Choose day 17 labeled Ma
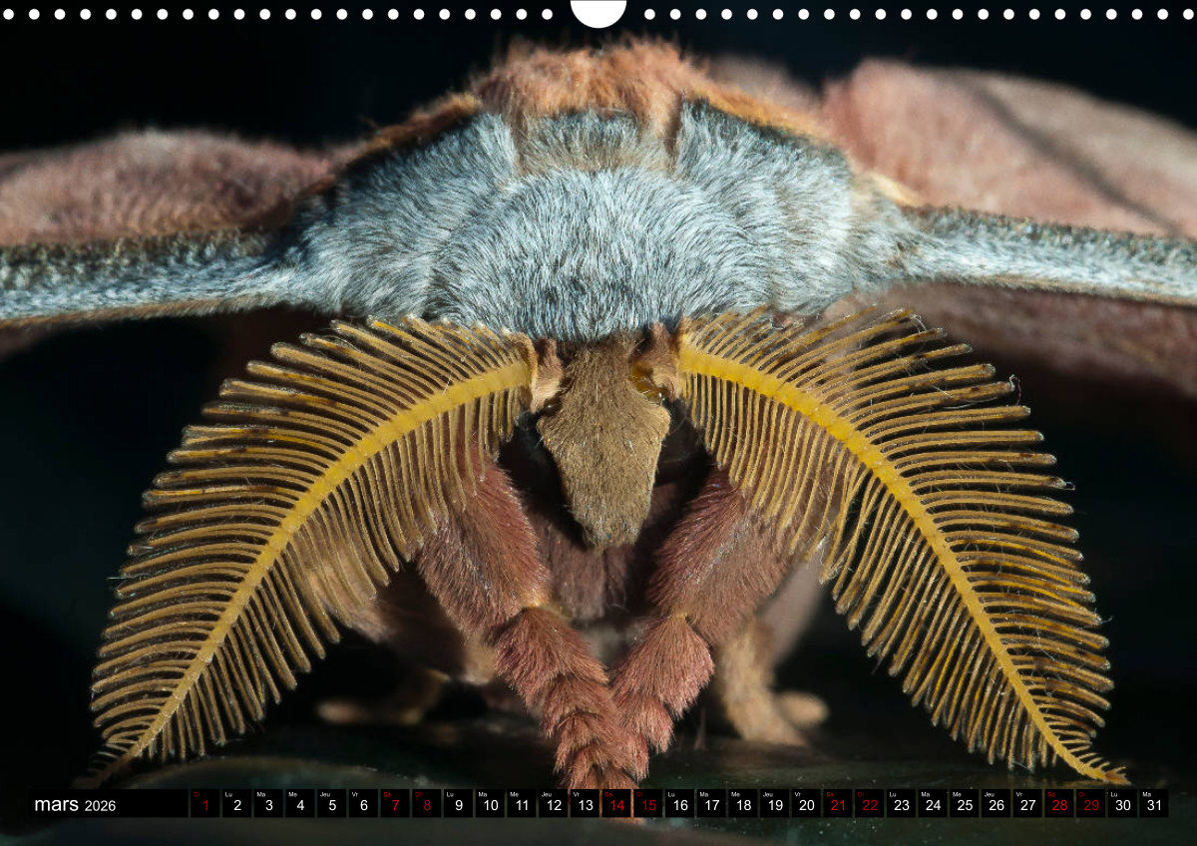The width and height of the screenshot is (1197, 846). pos(711,805)
